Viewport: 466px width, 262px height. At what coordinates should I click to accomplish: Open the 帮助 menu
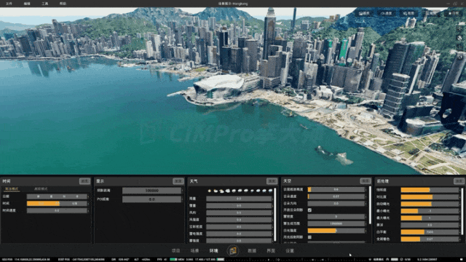63,4
